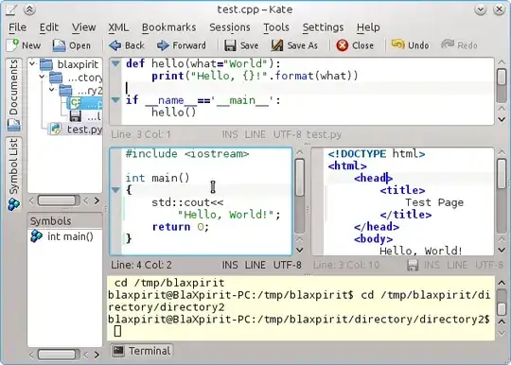
Task: Click the Save As toolbar icon
Action: (277, 45)
